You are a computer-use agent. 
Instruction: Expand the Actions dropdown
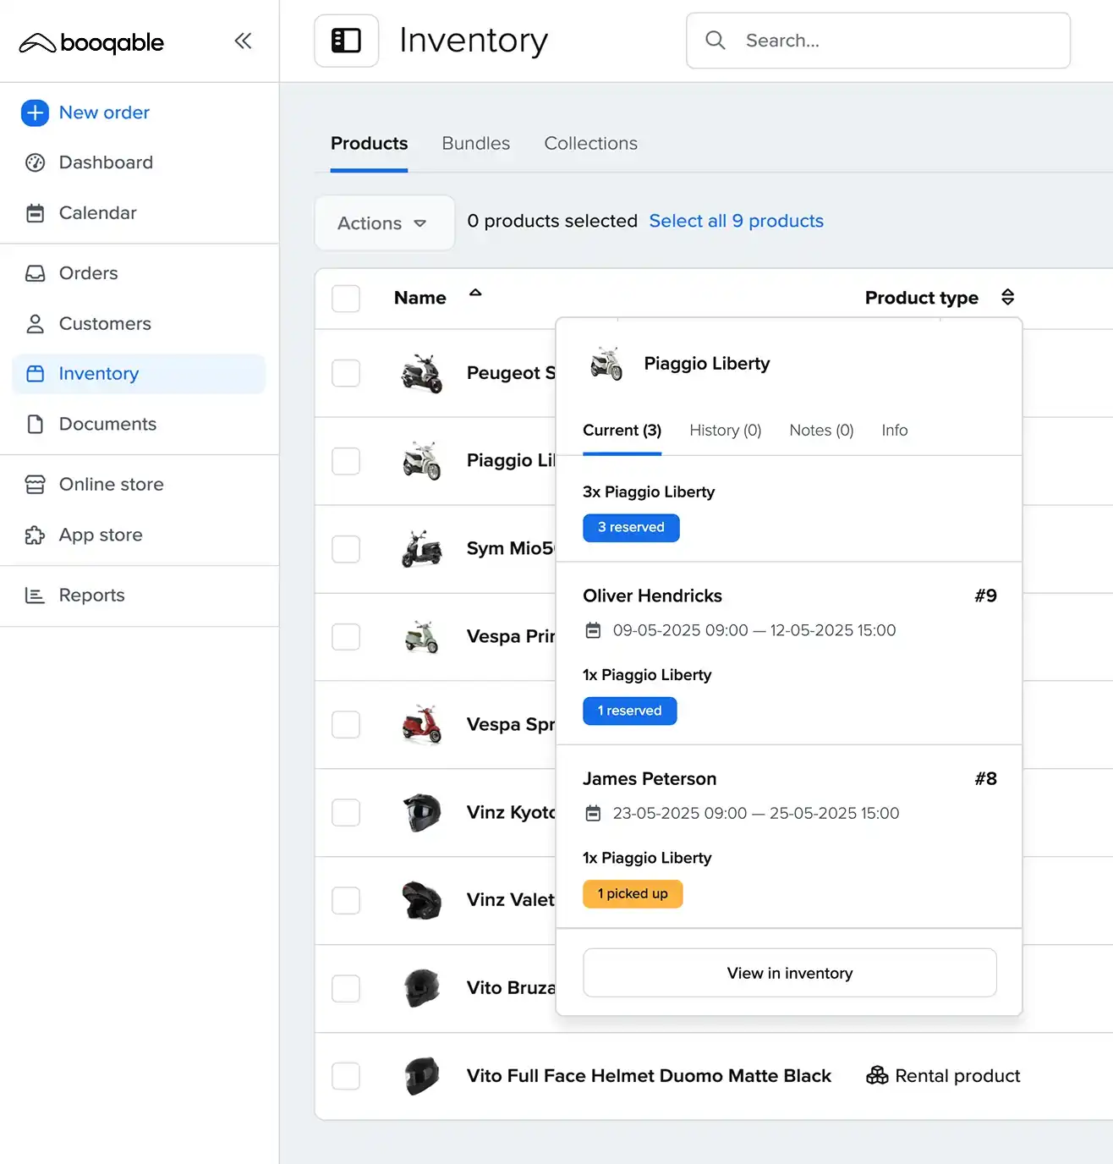(x=383, y=223)
